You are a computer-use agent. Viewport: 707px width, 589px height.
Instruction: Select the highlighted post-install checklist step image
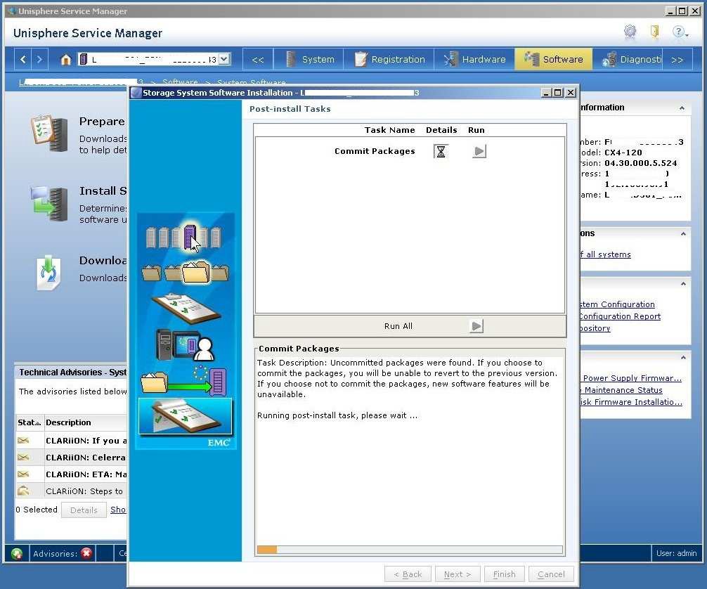click(186, 418)
